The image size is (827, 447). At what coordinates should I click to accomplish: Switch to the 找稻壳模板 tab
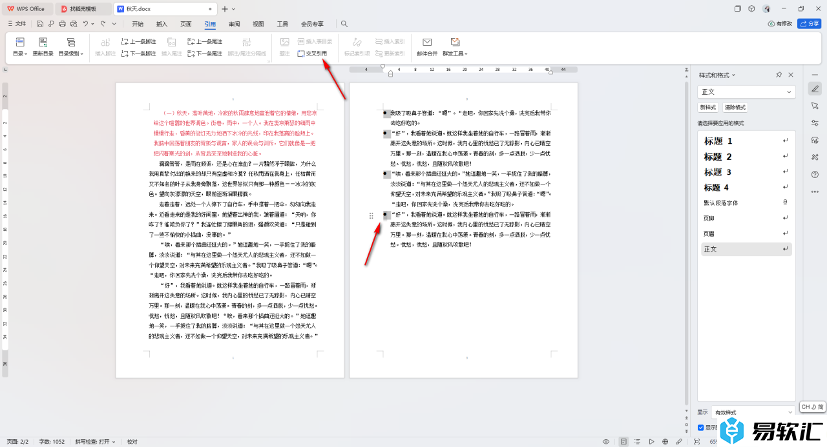click(x=83, y=9)
